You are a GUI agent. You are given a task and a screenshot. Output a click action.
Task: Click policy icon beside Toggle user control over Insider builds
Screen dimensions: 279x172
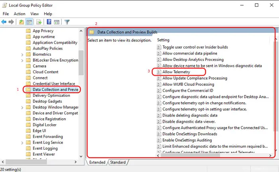tap(159, 47)
